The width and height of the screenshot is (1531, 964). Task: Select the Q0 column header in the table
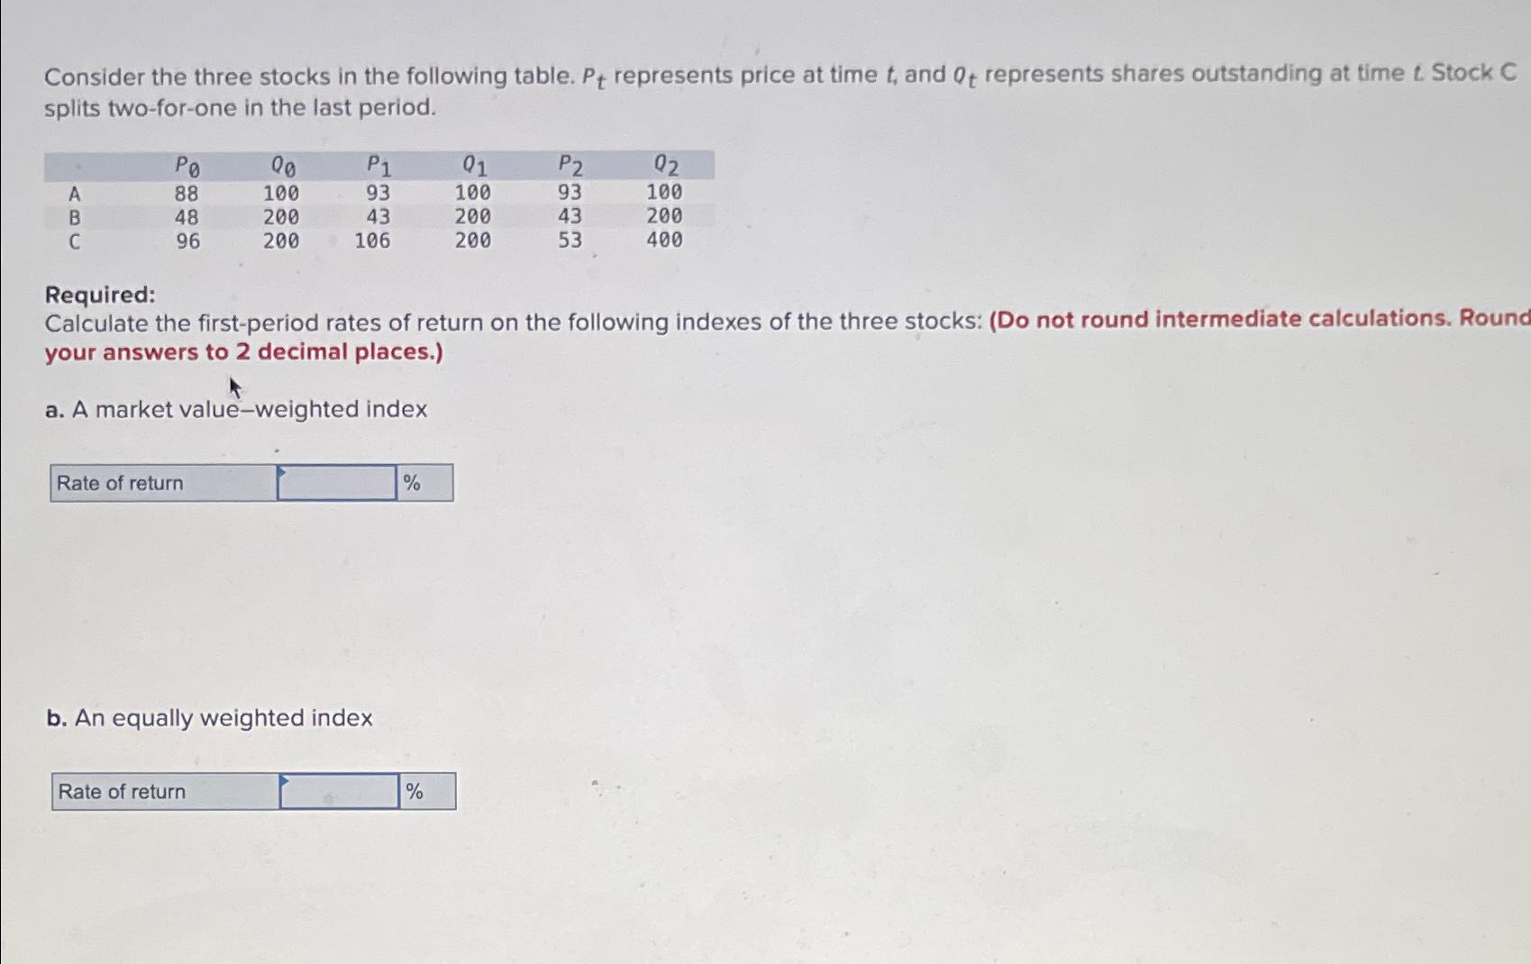282,166
